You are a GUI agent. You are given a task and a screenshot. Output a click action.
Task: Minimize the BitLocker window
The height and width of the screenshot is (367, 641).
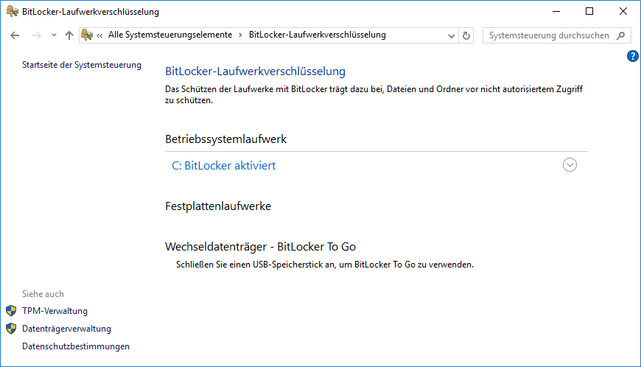pyautogui.click(x=556, y=12)
